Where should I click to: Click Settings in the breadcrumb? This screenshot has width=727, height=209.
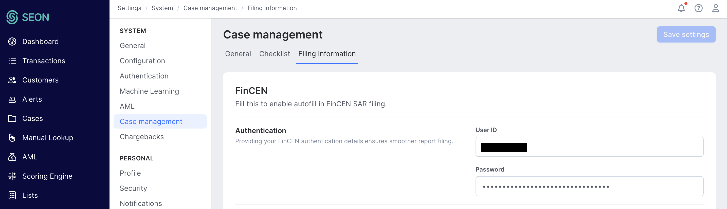[x=129, y=8]
